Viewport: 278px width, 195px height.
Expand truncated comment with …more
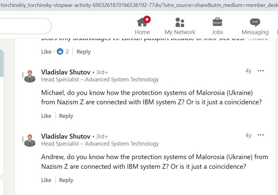tap(258, 39)
